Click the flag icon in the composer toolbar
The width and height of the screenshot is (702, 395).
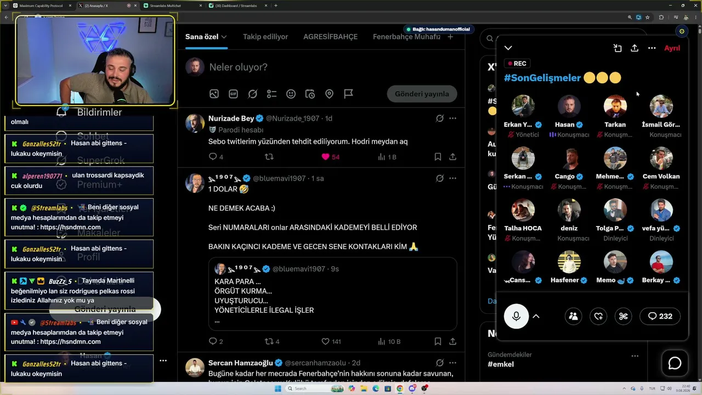[x=348, y=94]
